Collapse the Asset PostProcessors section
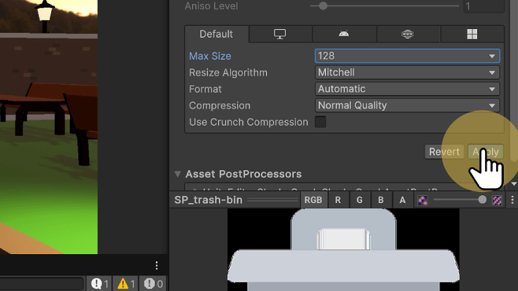This screenshot has width=518, height=291. tap(177, 174)
